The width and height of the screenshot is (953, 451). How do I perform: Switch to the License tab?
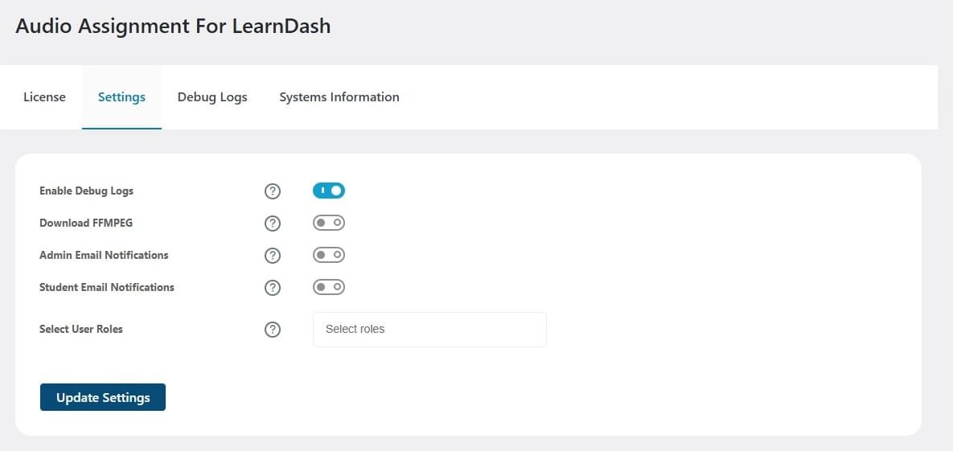(44, 97)
